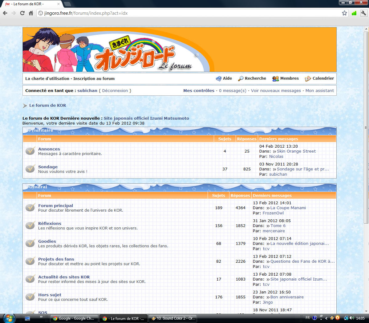369x323 pixels.
Task: Open Projets des fans forum
Action: (56, 259)
